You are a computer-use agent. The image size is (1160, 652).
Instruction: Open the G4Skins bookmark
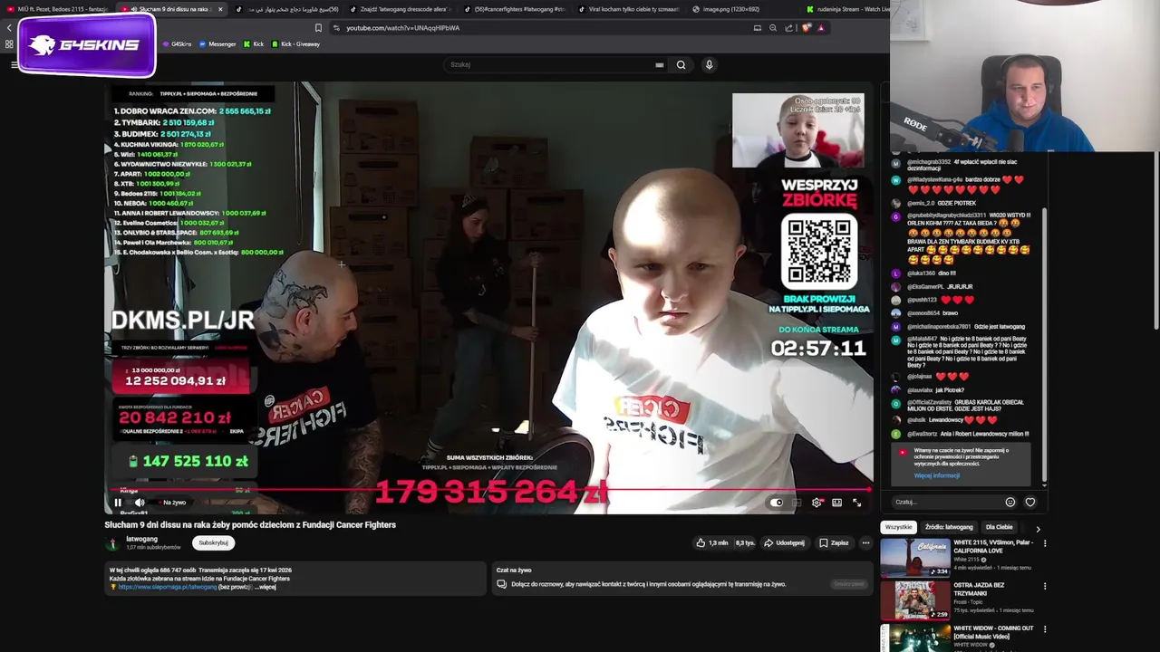coord(178,43)
